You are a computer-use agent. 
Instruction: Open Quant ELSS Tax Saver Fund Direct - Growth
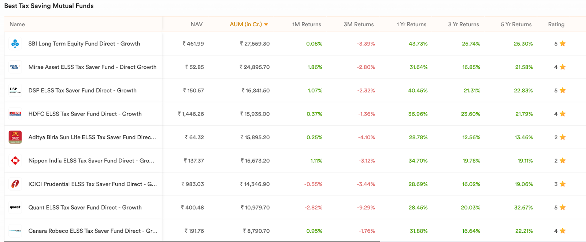coord(85,207)
